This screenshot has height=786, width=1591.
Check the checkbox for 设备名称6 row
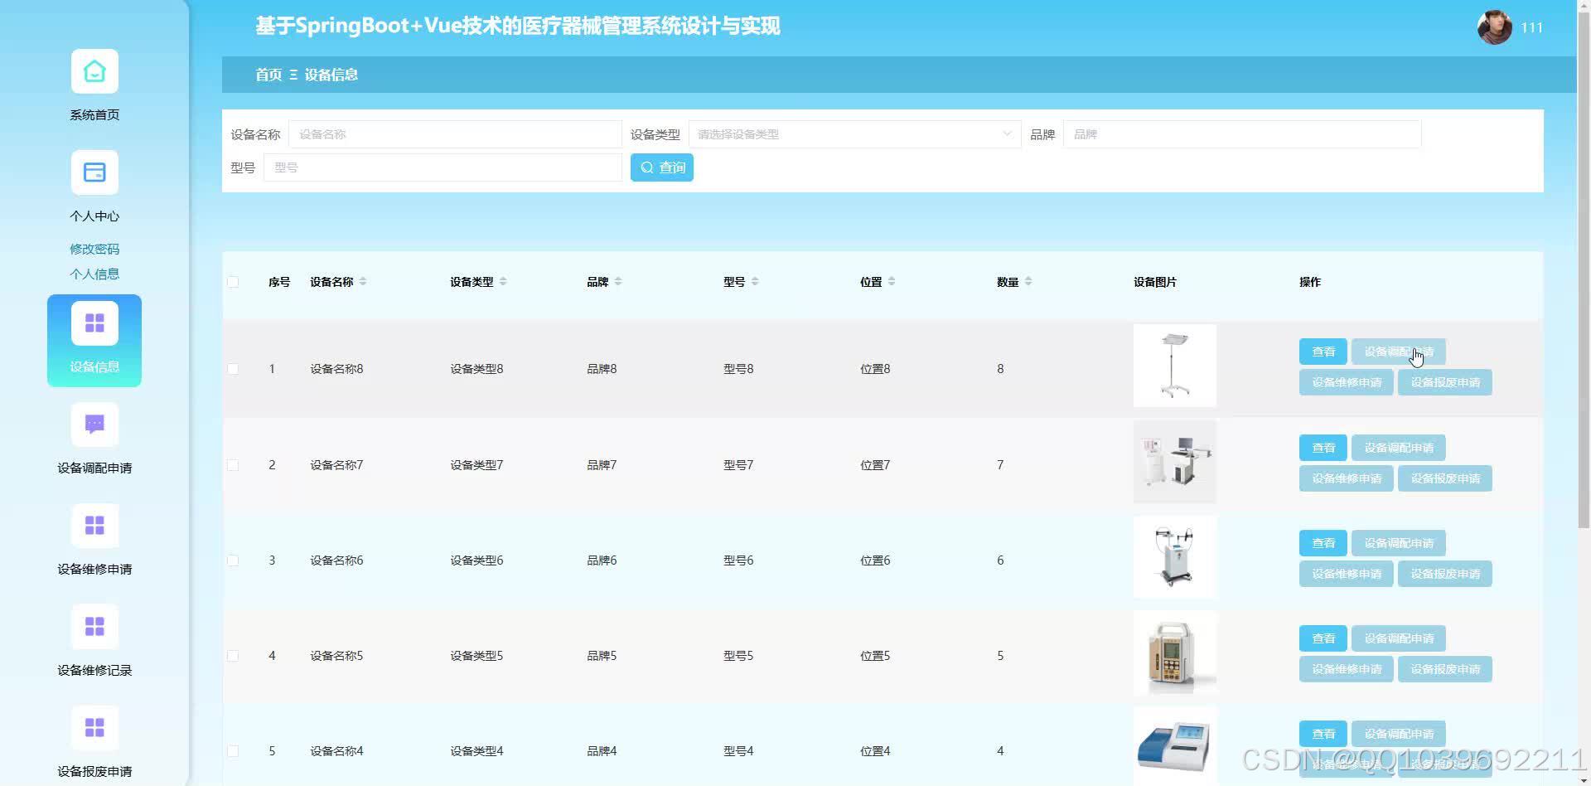233,560
